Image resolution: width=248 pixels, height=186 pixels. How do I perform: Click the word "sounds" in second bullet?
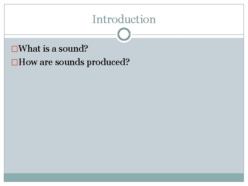[70, 62]
